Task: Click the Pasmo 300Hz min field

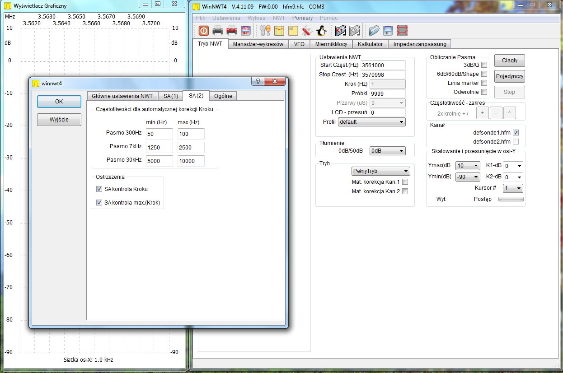Action: pos(159,134)
